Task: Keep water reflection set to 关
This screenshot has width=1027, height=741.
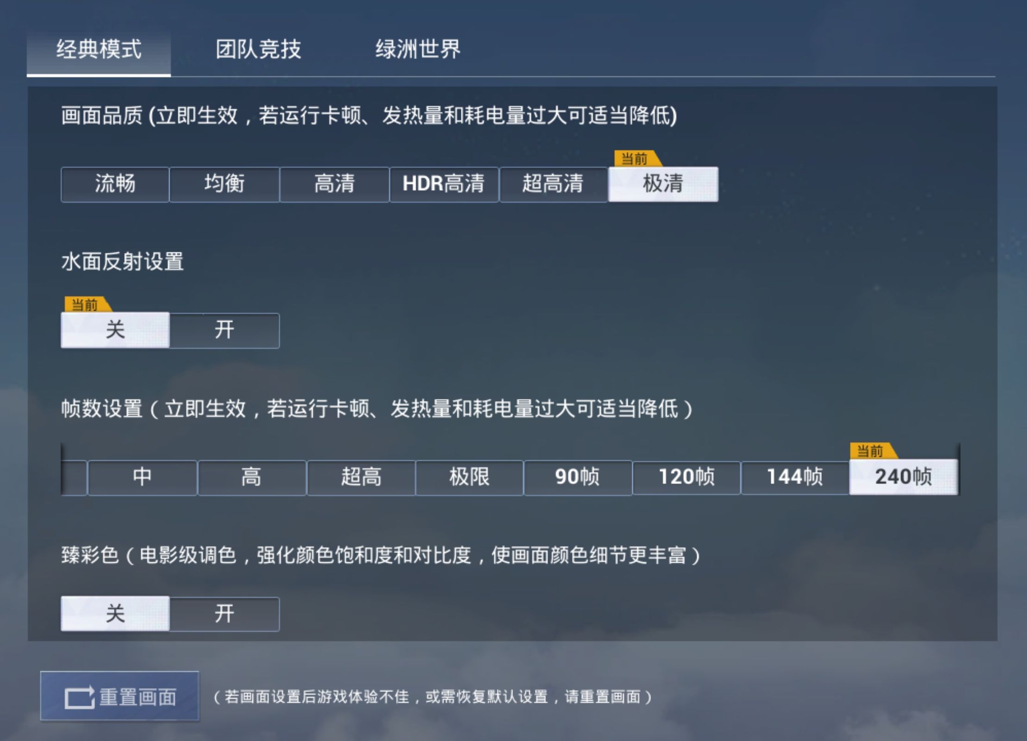Action: click(115, 330)
